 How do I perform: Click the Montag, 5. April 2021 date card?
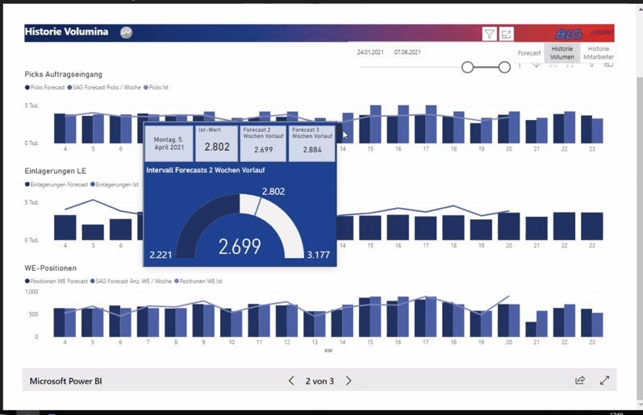169,143
